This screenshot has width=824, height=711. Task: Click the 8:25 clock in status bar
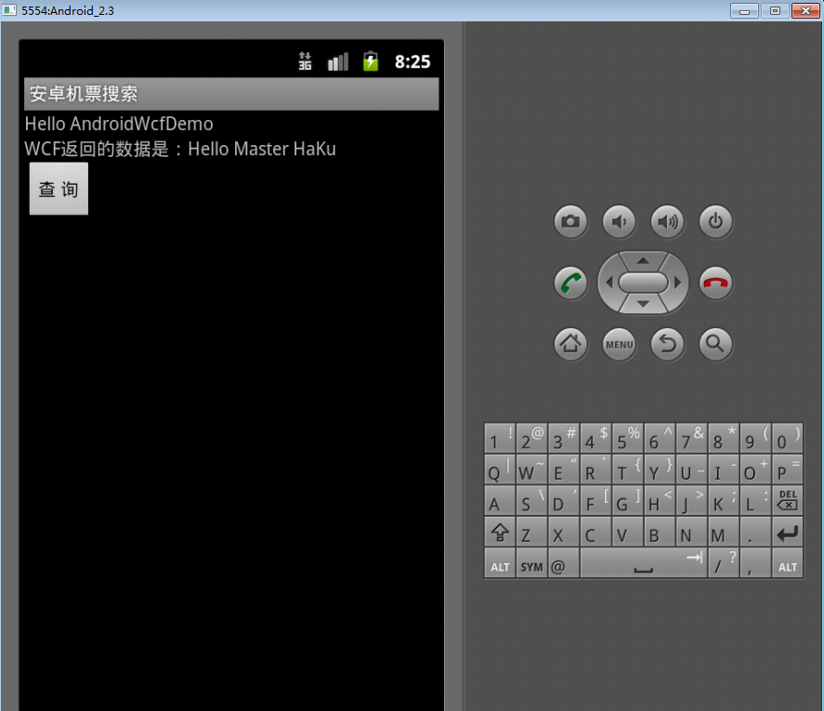click(412, 61)
